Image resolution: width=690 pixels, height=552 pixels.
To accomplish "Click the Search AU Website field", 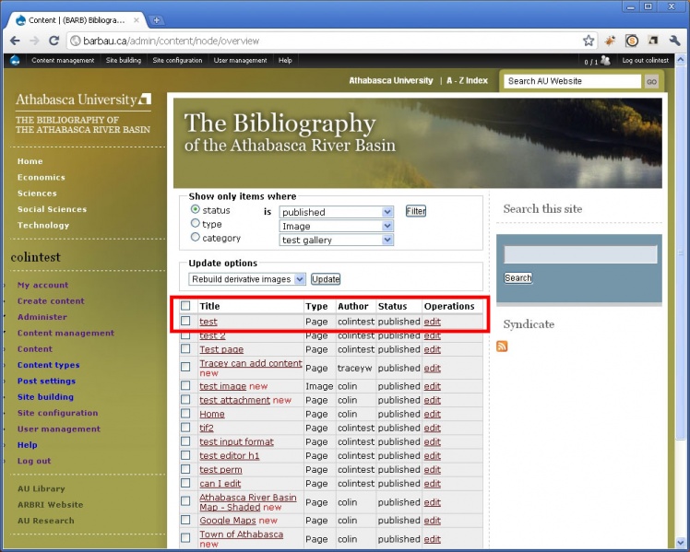I will [573, 81].
